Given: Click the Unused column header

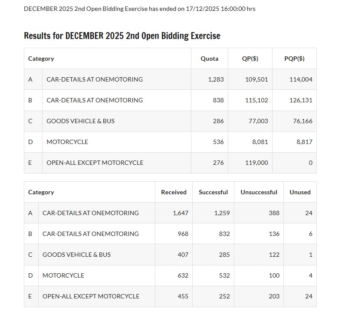Looking at the screenshot, I should 300,192.
